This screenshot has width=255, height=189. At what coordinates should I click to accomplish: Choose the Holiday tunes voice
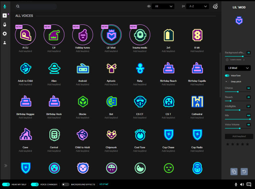(83, 35)
